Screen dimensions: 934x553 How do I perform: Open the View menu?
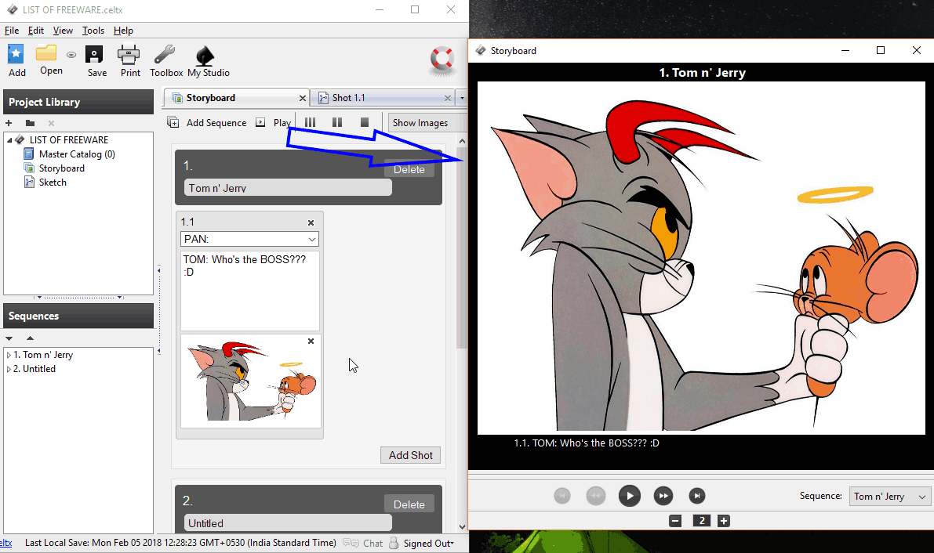point(63,31)
